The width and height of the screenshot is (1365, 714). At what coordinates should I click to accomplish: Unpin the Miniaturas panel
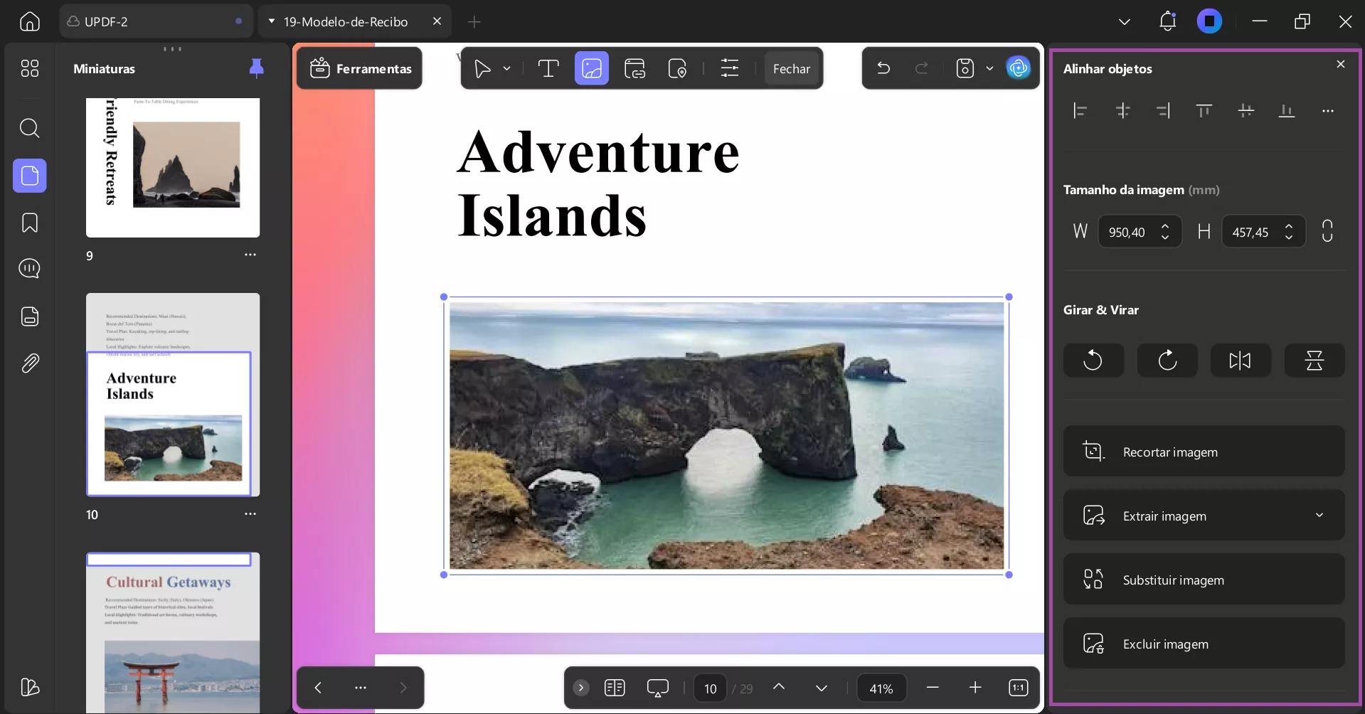(256, 68)
